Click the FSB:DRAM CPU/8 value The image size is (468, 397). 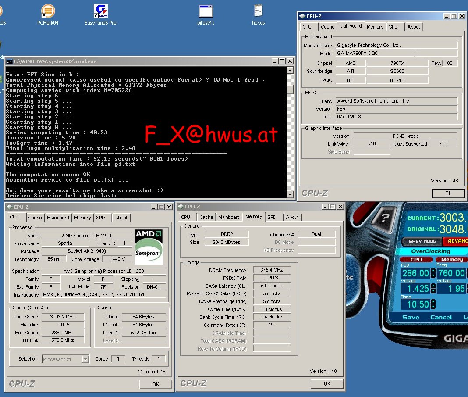[272, 278]
